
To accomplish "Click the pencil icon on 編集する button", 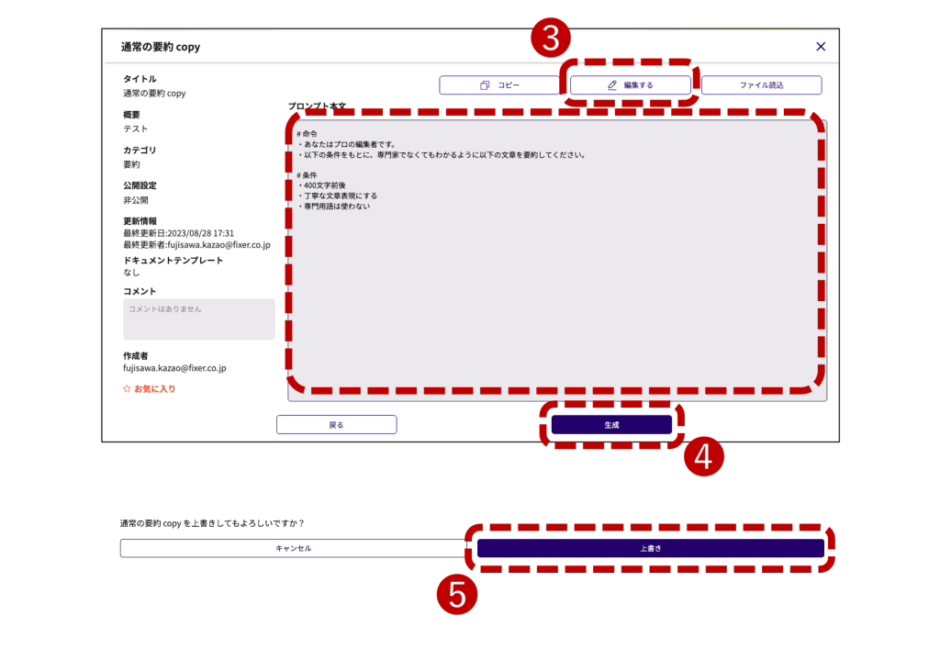I will [611, 85].
